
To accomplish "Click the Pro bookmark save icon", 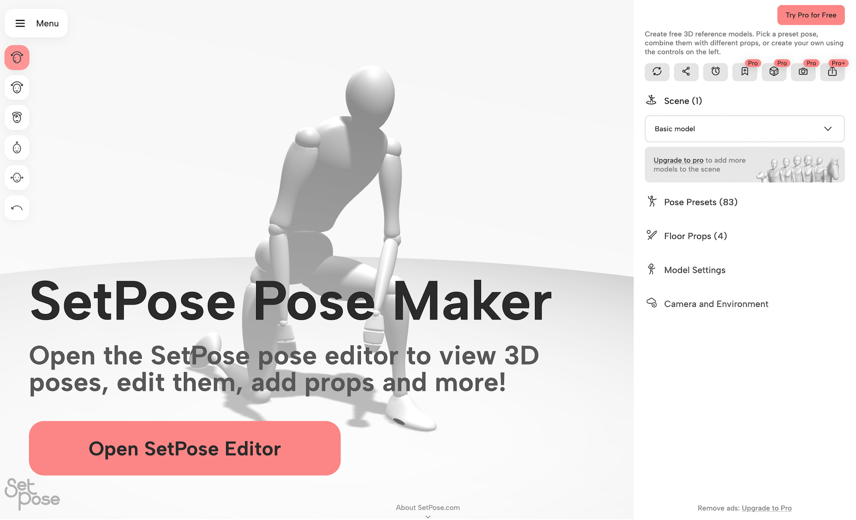I will pyautogui.click(x=745, y=72).
